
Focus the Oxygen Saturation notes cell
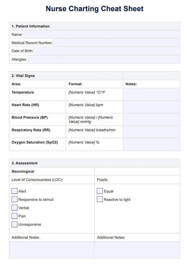(151, 144)
